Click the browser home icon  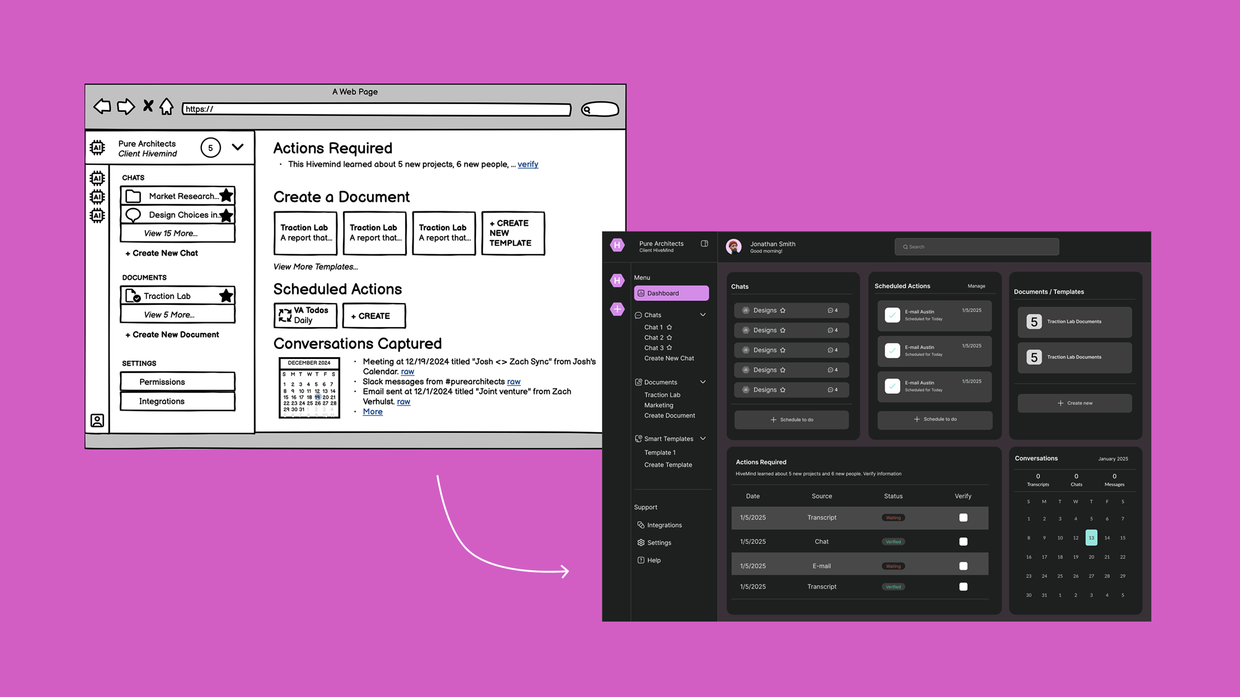tap(167, 106)
